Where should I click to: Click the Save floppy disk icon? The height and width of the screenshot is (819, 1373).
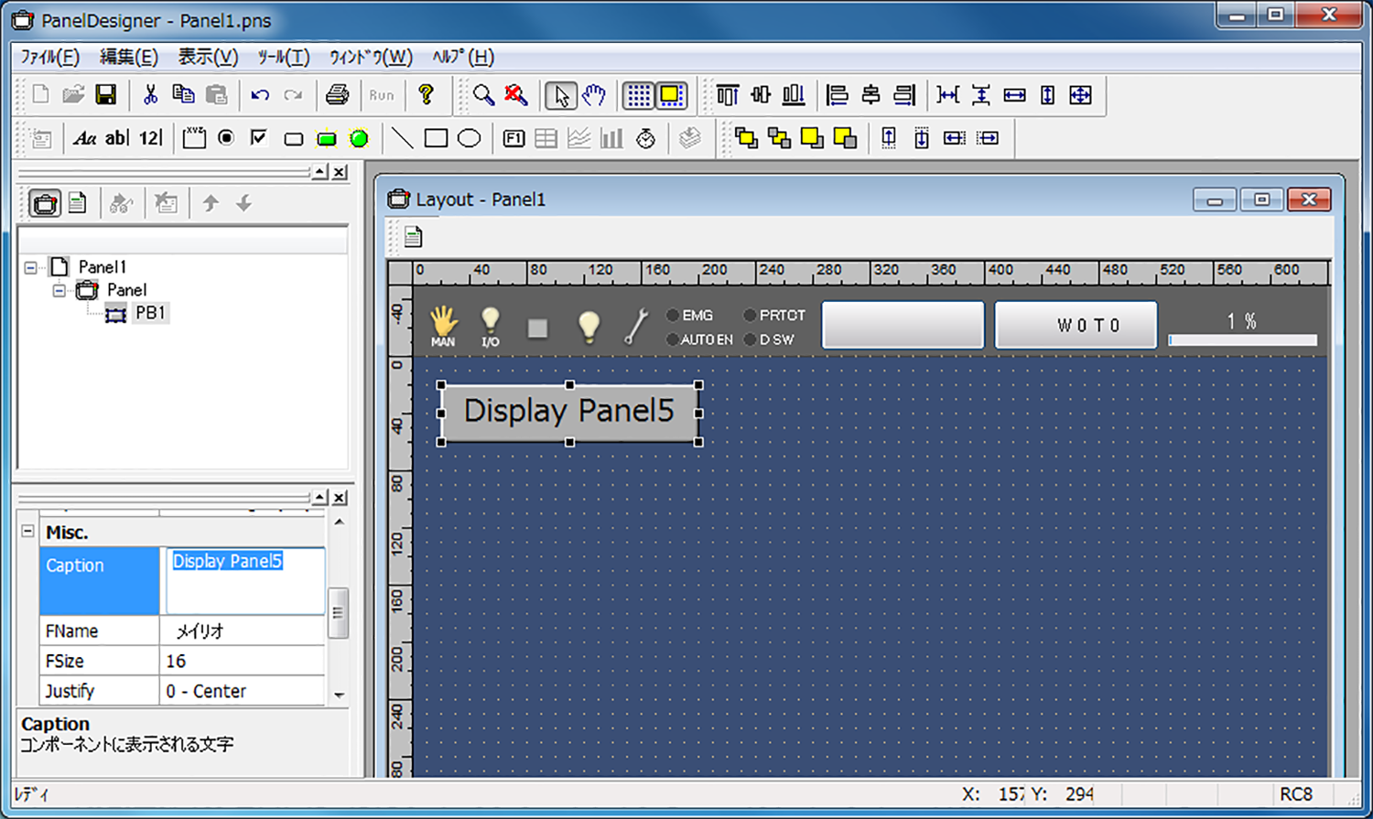(106, 95)
